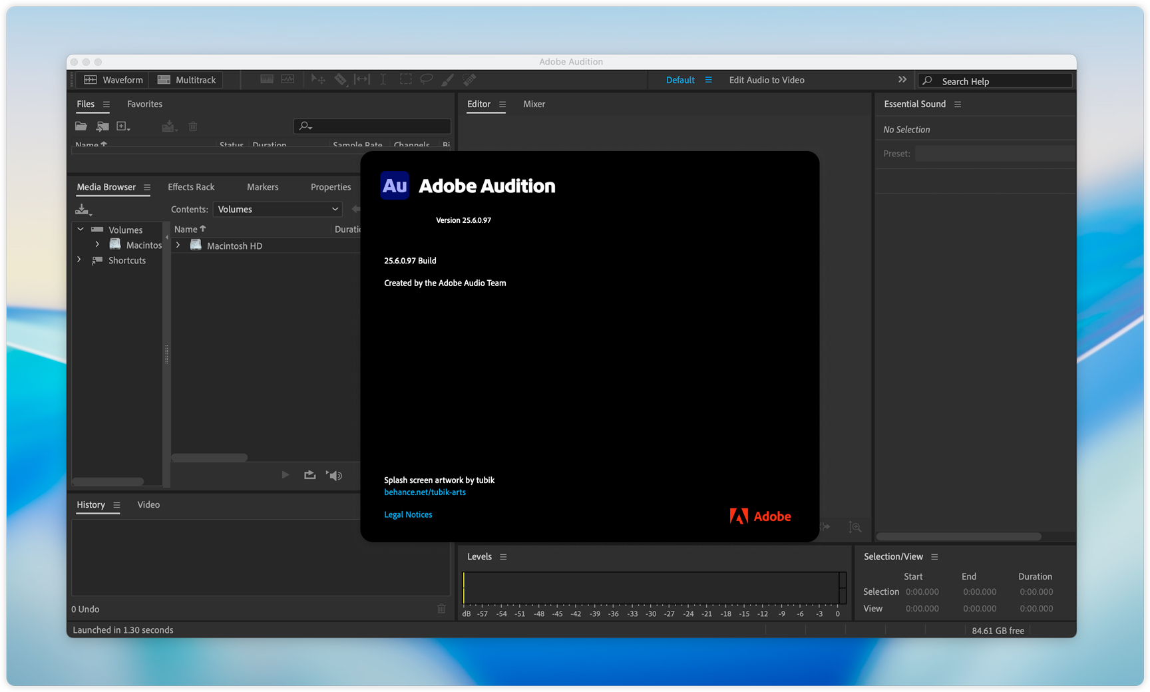Switch to the Effects Rack tab
Screen dimensions: 1150x692
tap(191, 187)
